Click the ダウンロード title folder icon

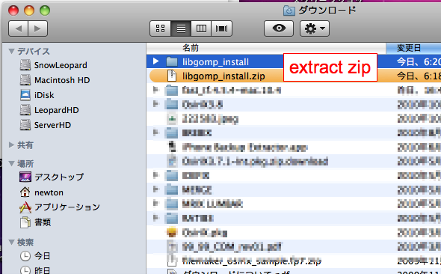click(x=289, y=11)
